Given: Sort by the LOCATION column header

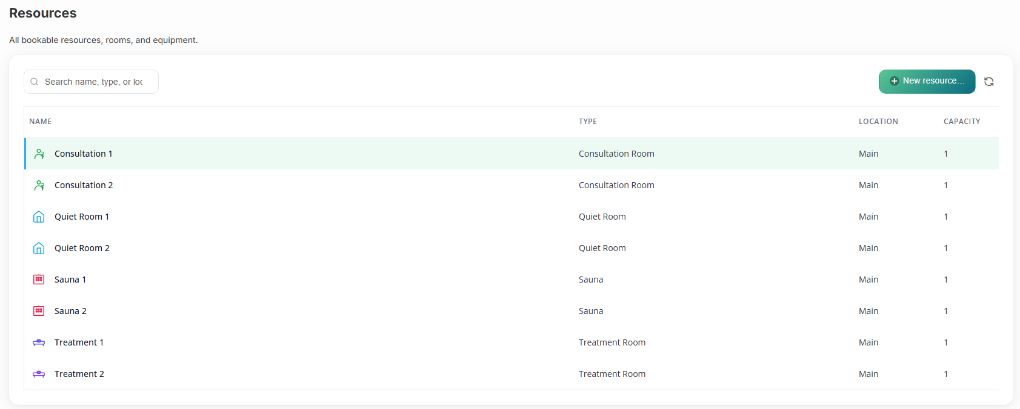Looking at the screenshot, I should pos(878,122).
